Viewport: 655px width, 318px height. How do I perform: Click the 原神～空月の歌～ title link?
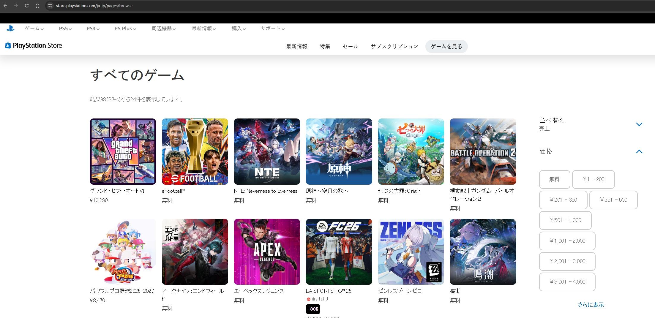coord(327,191)
